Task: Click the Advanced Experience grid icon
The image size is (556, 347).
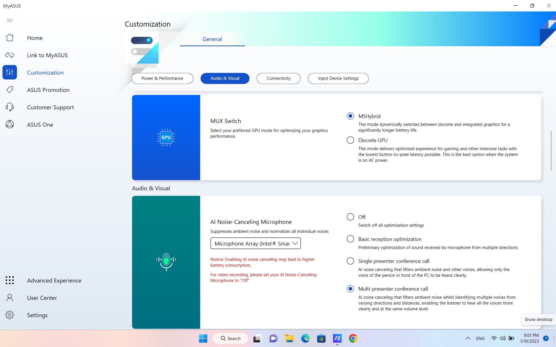Action: pyautogui.click(x=10, y=280)
